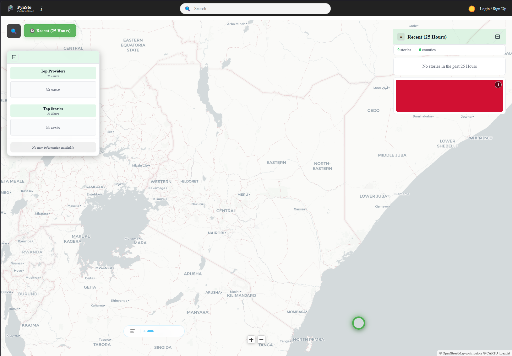Screen dimensions: 512x356
Task: Zoom out the map with minus button
Action: [x=261, y=340]
